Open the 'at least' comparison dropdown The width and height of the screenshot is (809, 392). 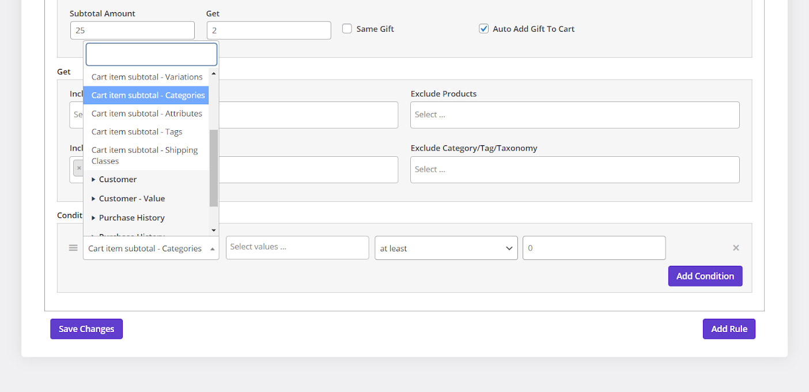point(446,248)
